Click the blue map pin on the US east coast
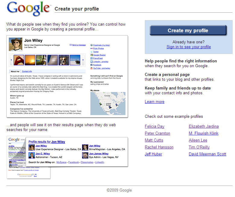The height and width of the screenshot is (197, 235). (116, 105)
